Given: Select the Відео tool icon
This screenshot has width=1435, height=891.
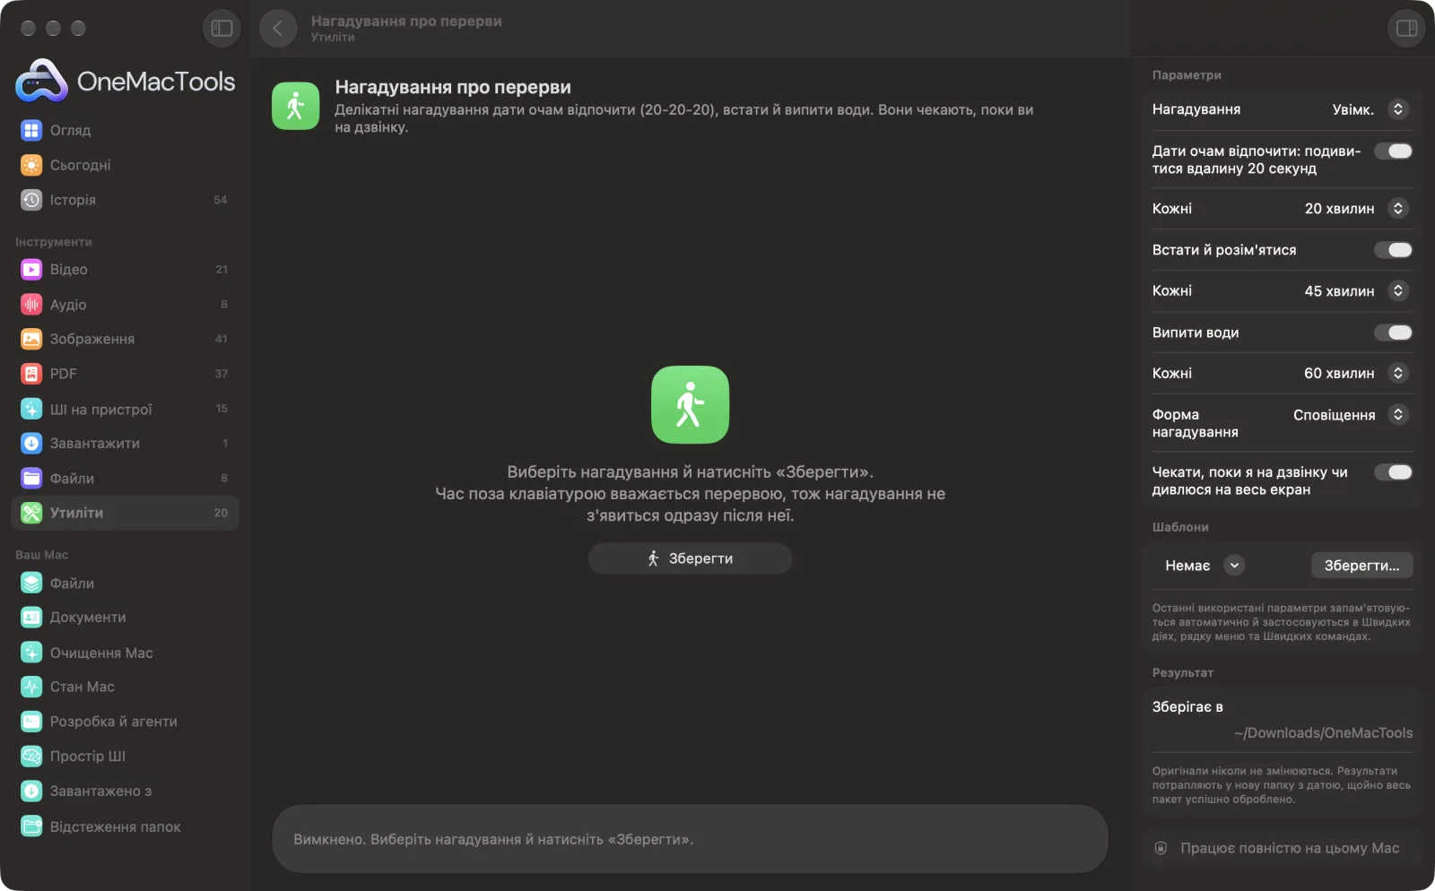Looking at the screenshot, I should 31,269.
